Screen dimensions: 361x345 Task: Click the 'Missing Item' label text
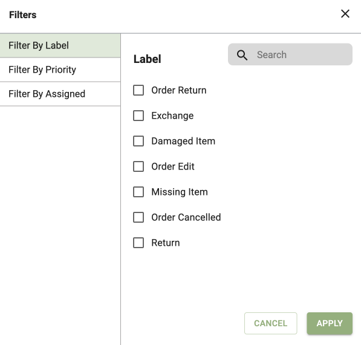click(180, 192)
